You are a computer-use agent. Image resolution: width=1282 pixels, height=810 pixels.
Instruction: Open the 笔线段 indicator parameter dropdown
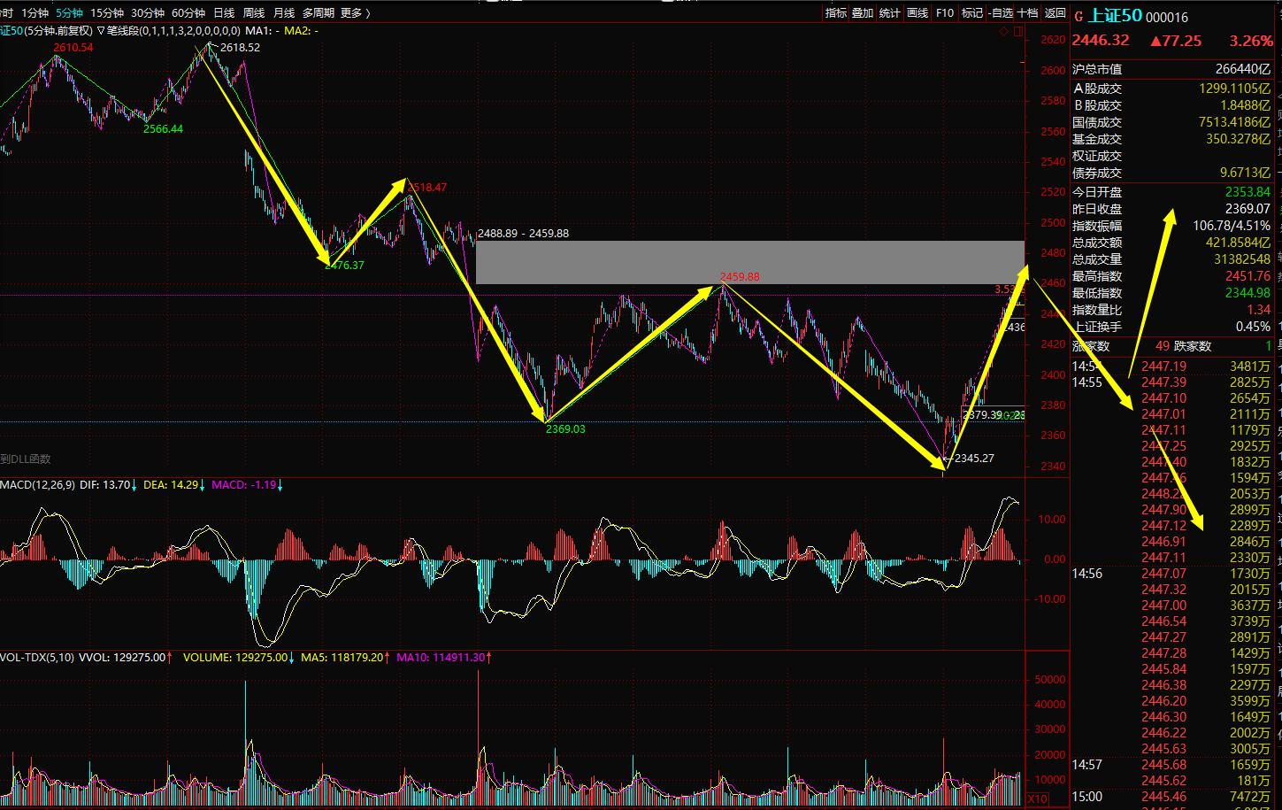[x=101, y=31]
